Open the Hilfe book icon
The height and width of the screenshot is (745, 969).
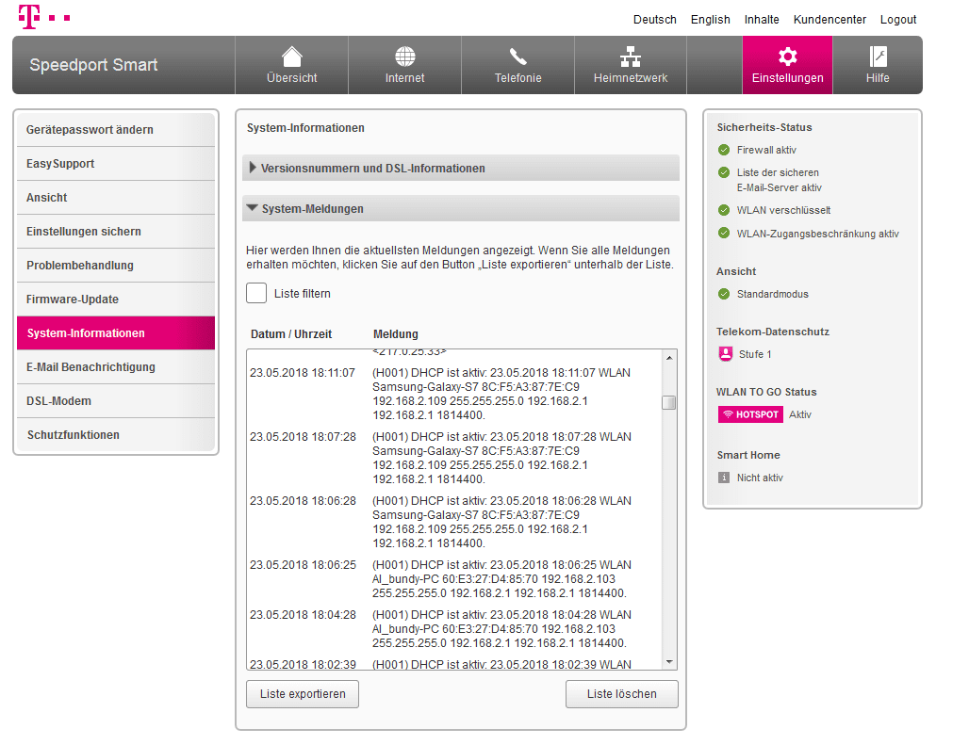coord(878,57)
